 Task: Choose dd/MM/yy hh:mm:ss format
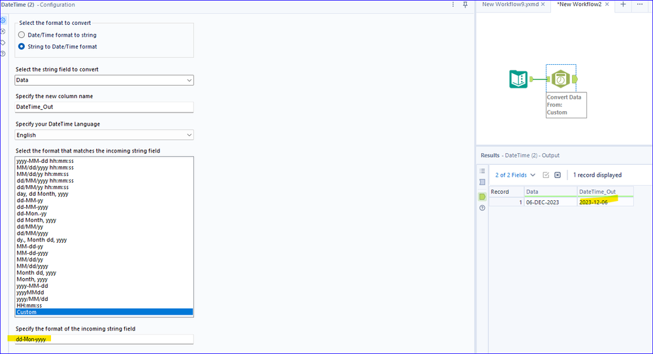tap(104, 187)
